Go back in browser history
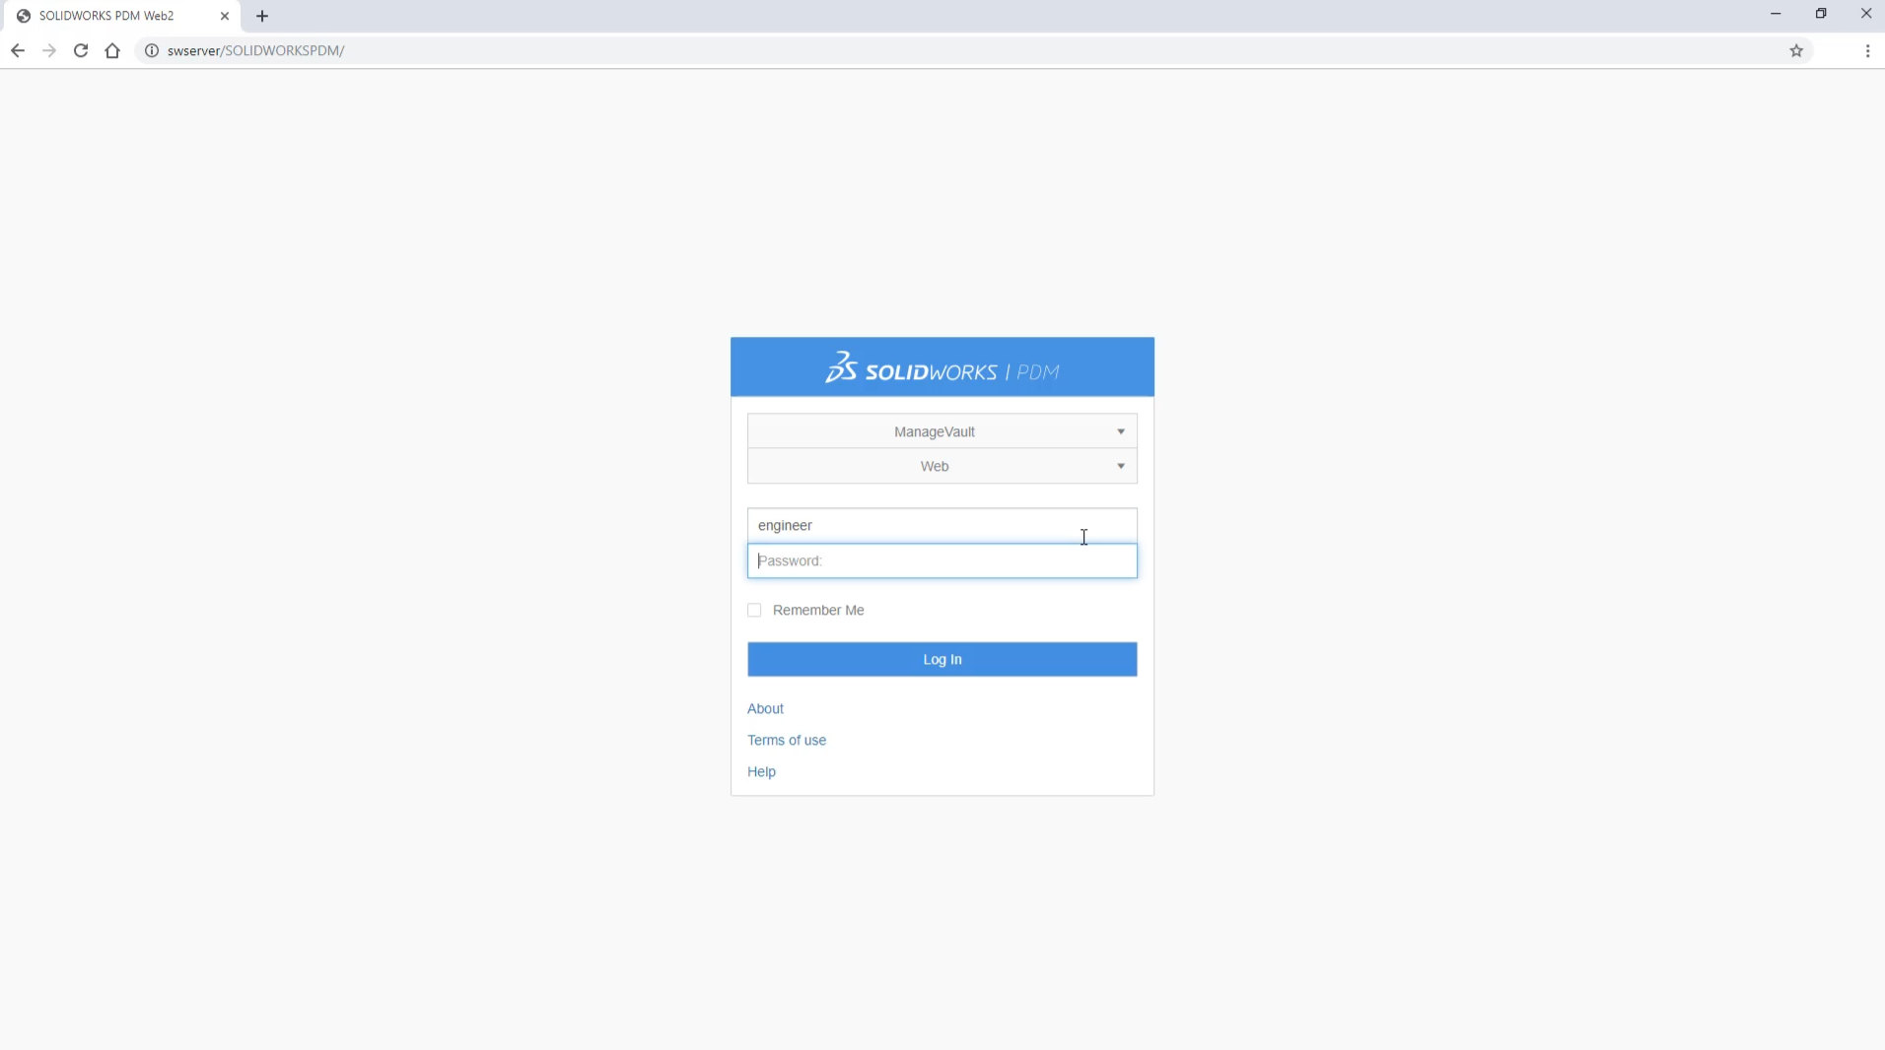The width and height of the screenshot is (1885, 1050). click(x=18, y=50)
